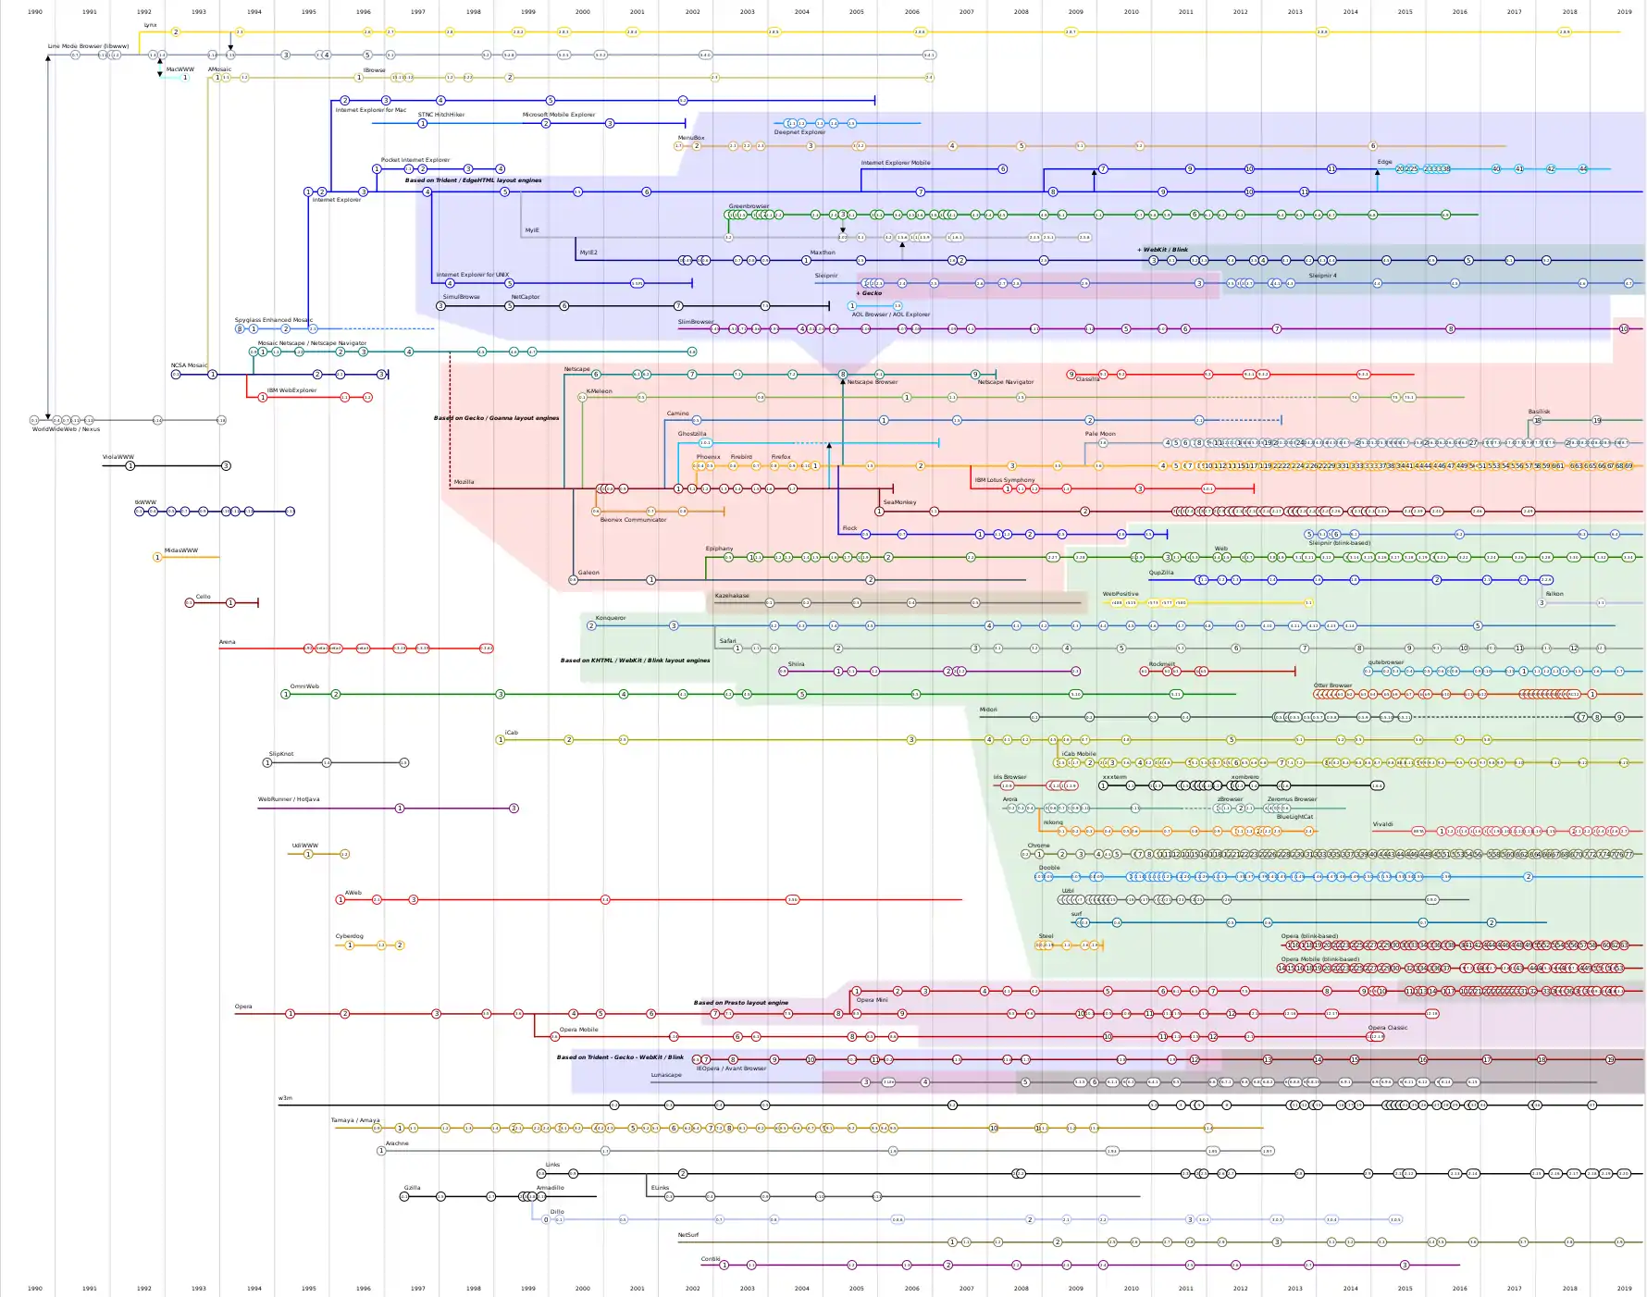
Task: Click the Netscape Navigator label
Action: (x=1006, y=382)
